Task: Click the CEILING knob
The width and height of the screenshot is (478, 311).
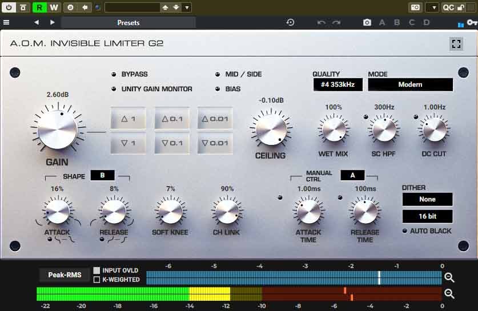Action: click(x=271, y=130)
